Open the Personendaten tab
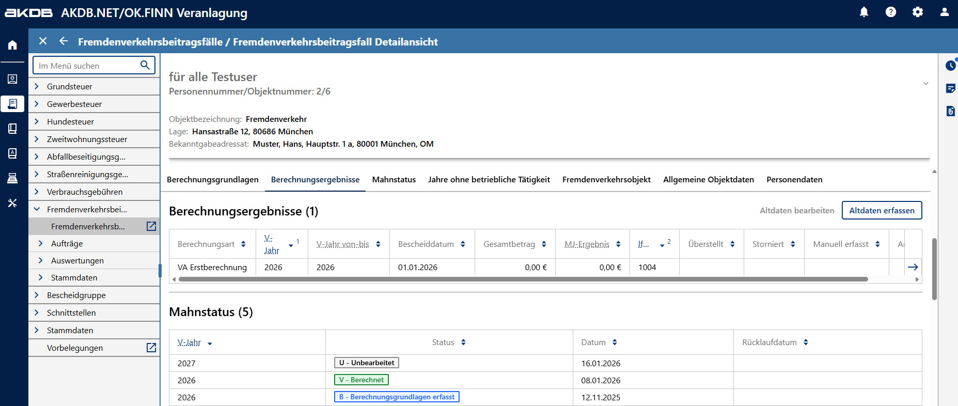The height and width of the screenshot is (406, 958). [794, 180]
